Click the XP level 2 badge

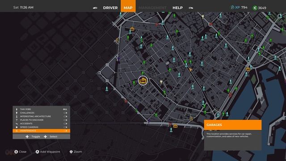click(x=232, y=8)
